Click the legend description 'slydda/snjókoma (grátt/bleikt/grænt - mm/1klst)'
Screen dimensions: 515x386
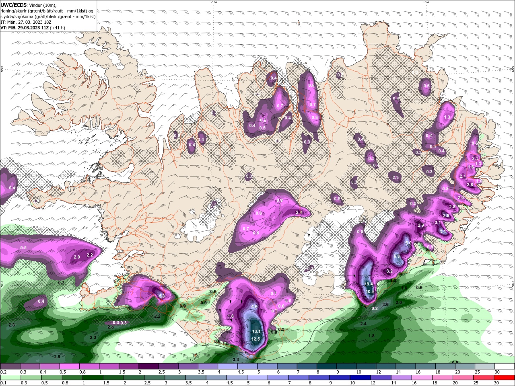48,16
